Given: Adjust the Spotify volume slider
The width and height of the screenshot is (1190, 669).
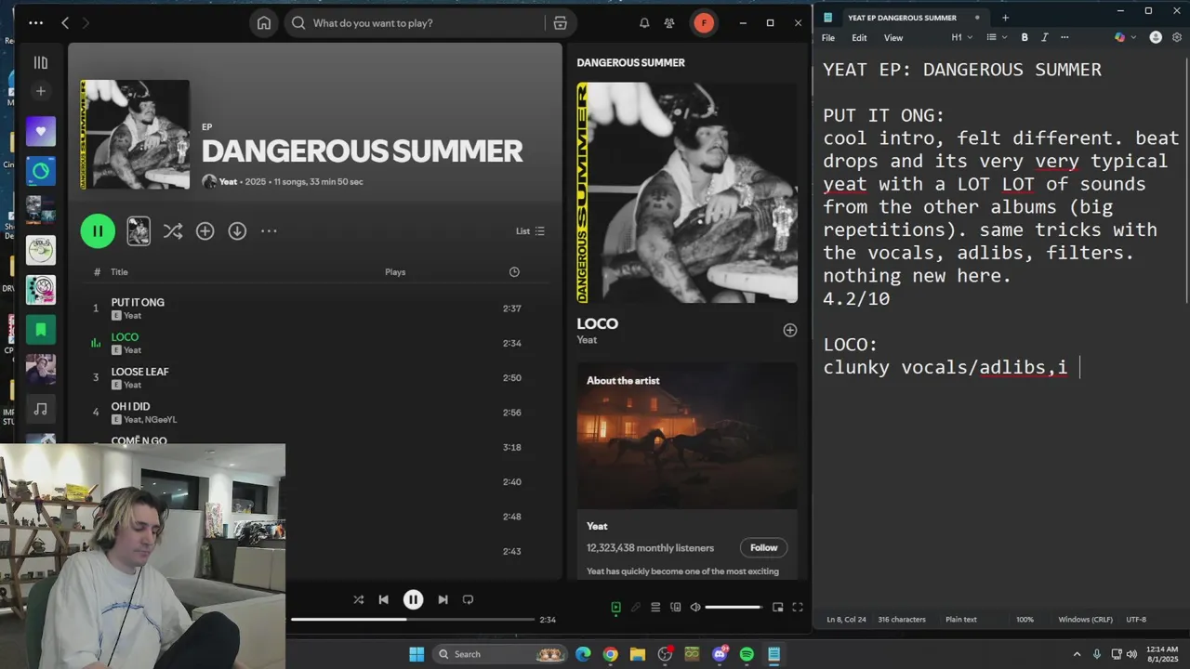Looking at the screenshot, I should [x=734, y=608].
